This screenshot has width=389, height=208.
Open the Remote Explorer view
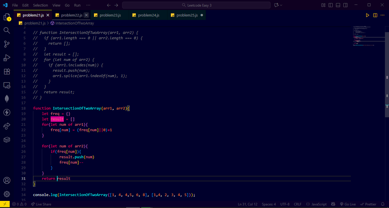click(7, 85)
